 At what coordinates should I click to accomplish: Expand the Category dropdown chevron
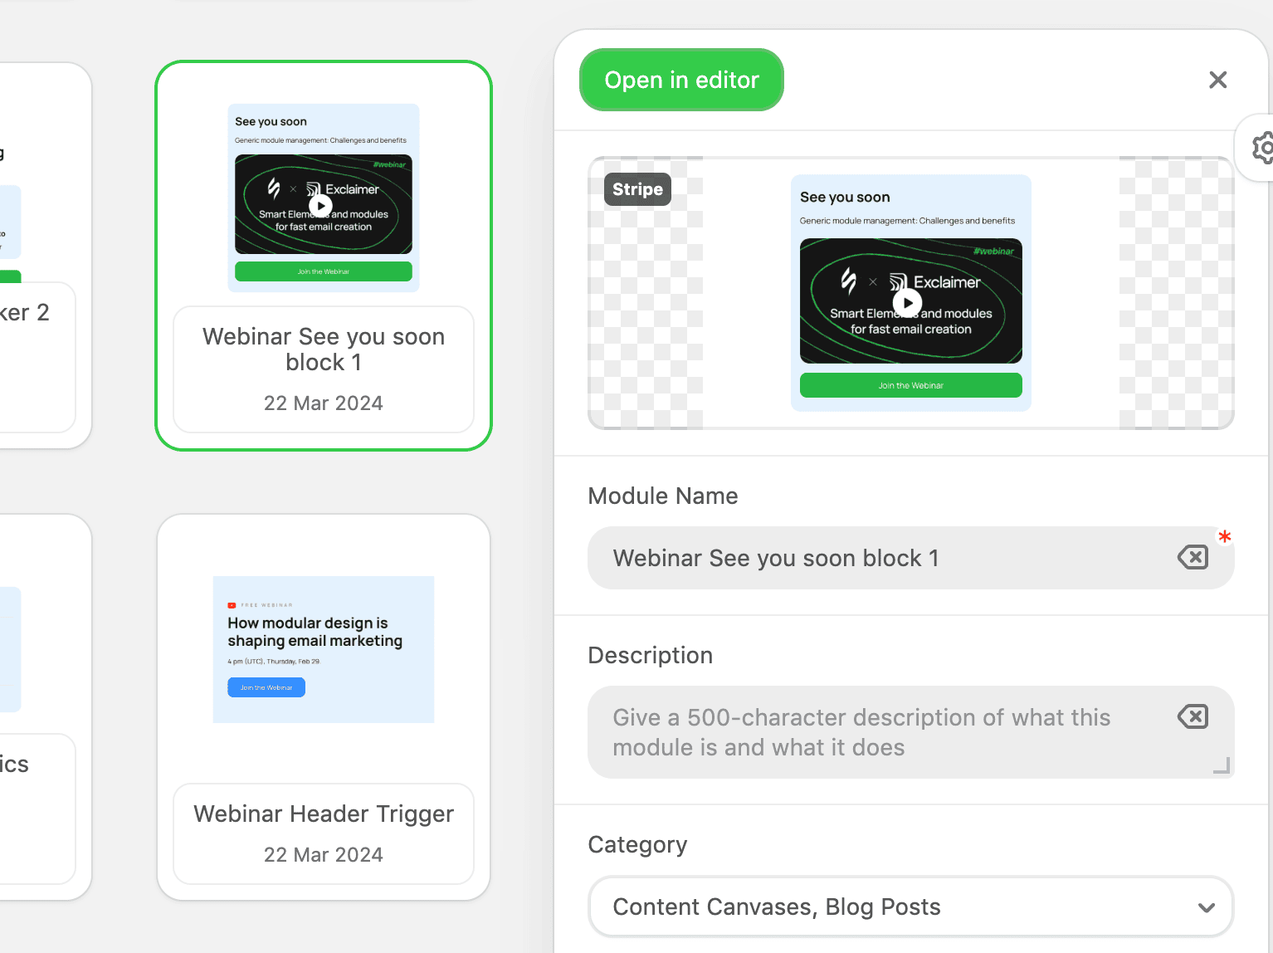1206,907
